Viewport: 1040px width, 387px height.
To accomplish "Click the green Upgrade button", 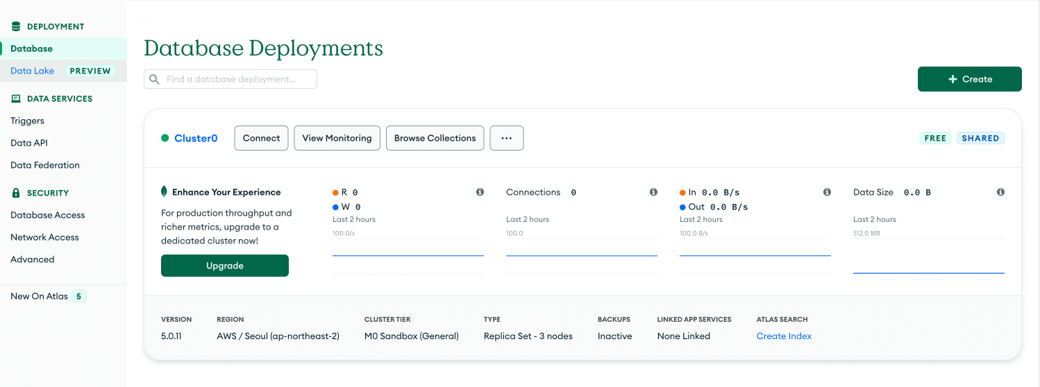I will [x=225, y=266].
